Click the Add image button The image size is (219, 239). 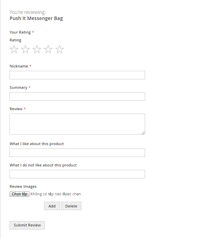click(x=52, y=206)
